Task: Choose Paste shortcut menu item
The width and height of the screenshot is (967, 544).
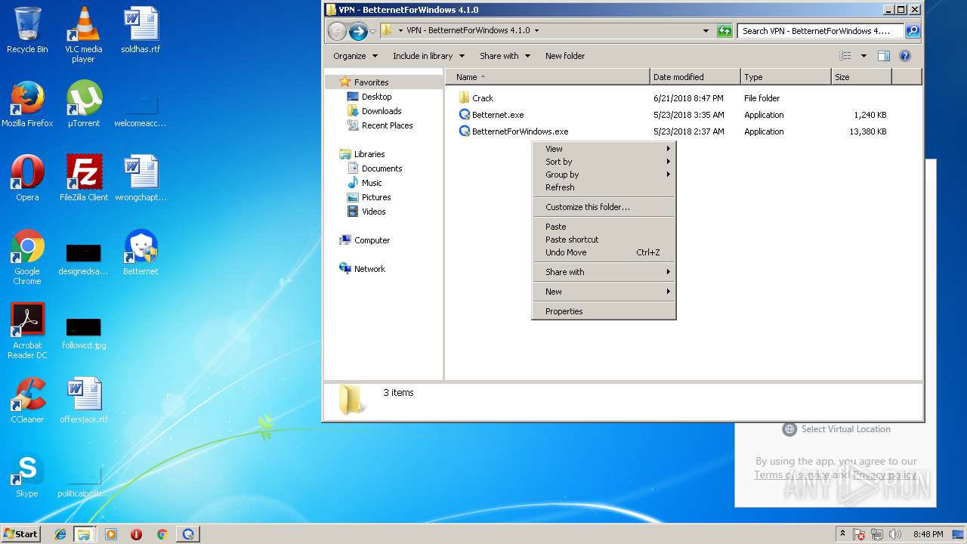Action: pos(604,240)
